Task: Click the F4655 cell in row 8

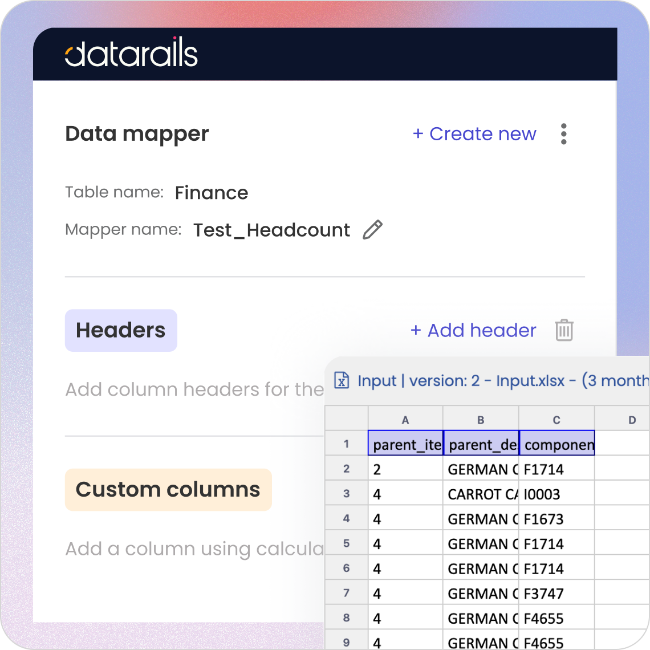Action: tap(556, 617)
